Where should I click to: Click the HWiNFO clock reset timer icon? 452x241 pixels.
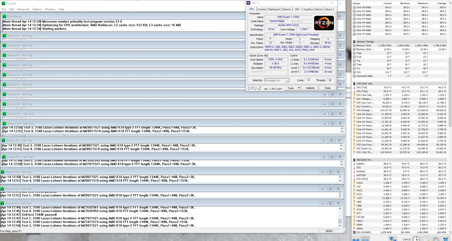416,239
